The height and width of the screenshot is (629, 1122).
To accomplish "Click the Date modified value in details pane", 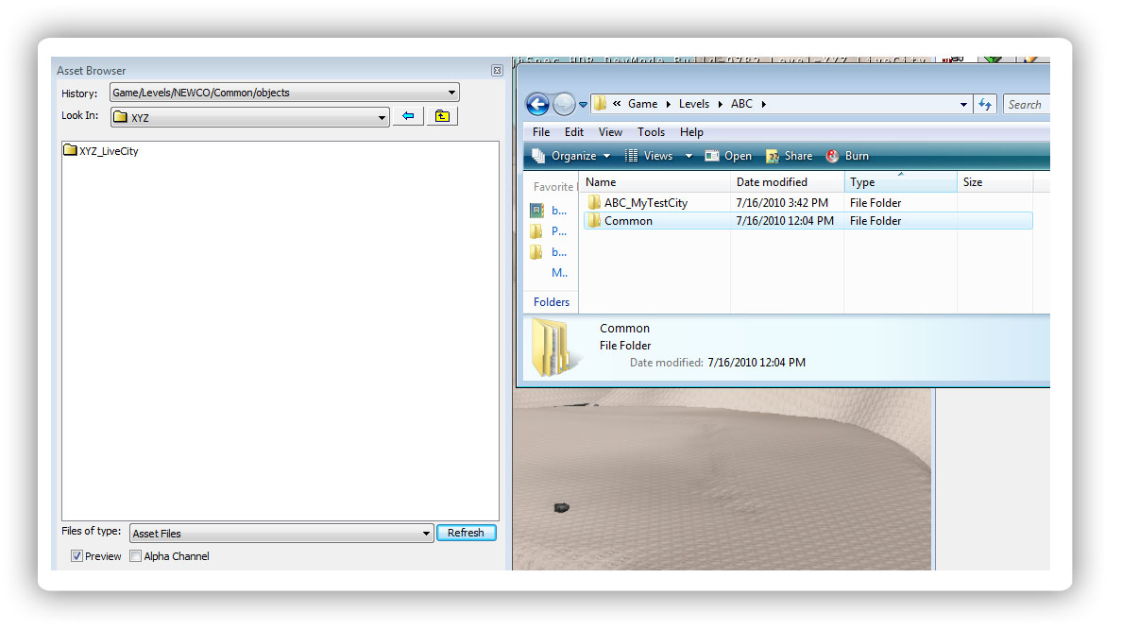I will click(756, 363).
